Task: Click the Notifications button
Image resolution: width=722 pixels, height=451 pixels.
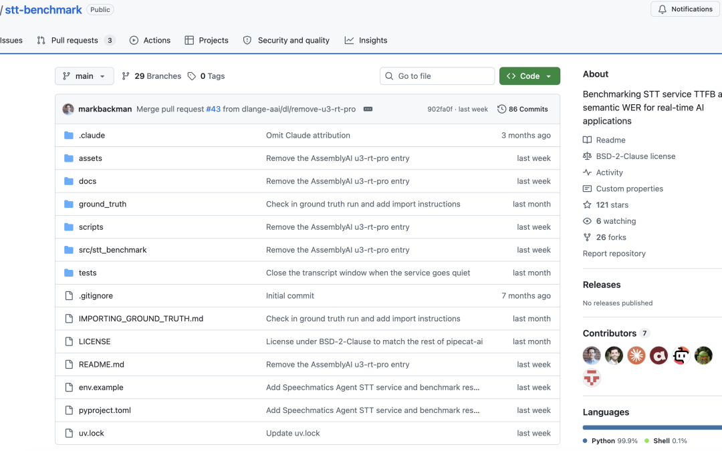Action: [685, 9]
